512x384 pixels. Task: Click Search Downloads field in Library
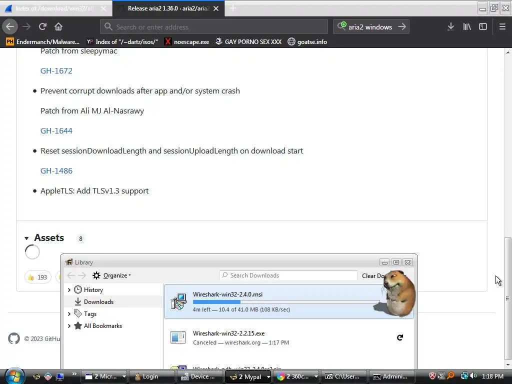click(x=288, y=275)
